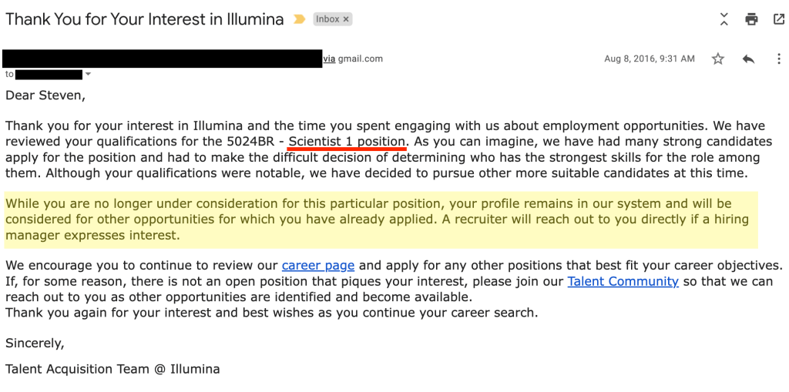The width and height of the screenshot is (789, 392).
Task: Click the redacted sender name
Action: (162, 59)
